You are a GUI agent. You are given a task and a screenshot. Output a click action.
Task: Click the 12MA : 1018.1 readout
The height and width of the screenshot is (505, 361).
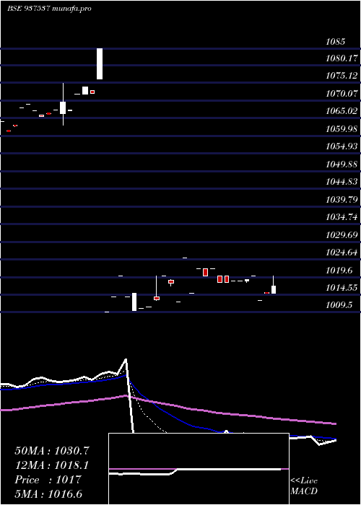pyautogui.click(x=52, y=465)
